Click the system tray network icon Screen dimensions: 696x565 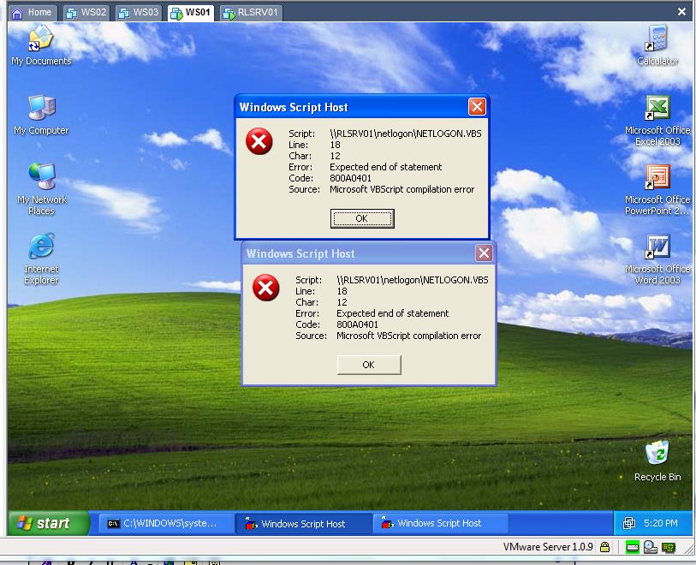pyautogui.click(x=629, y=523)
